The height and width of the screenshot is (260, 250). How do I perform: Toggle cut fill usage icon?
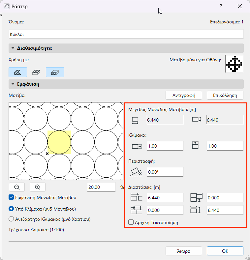[x=55, y=72]
